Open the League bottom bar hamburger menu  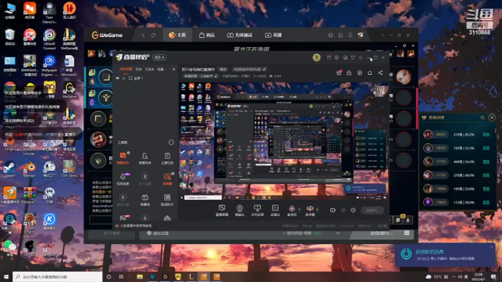(x=407, y=233)
